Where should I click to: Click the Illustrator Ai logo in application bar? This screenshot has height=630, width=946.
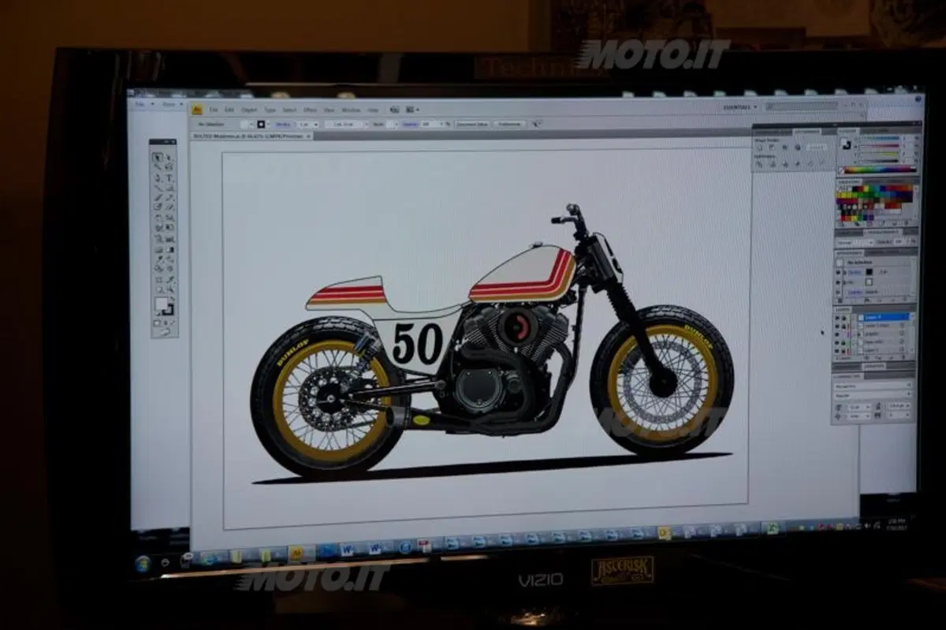pos(197,110)
